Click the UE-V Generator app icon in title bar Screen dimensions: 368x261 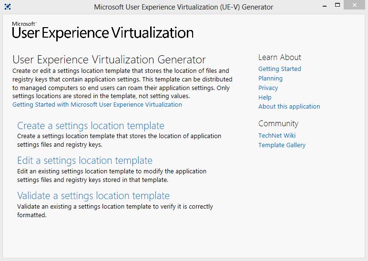pyautogui.click(x=8, y=7)
